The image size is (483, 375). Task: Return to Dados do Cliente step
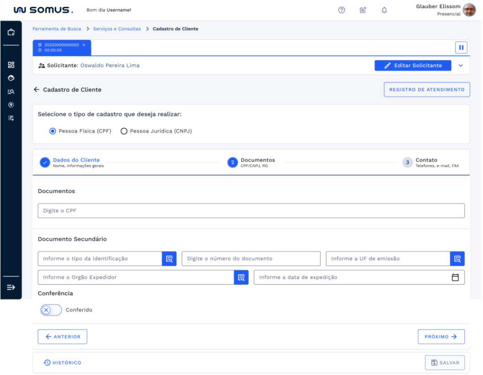click(x=45, y=163)
